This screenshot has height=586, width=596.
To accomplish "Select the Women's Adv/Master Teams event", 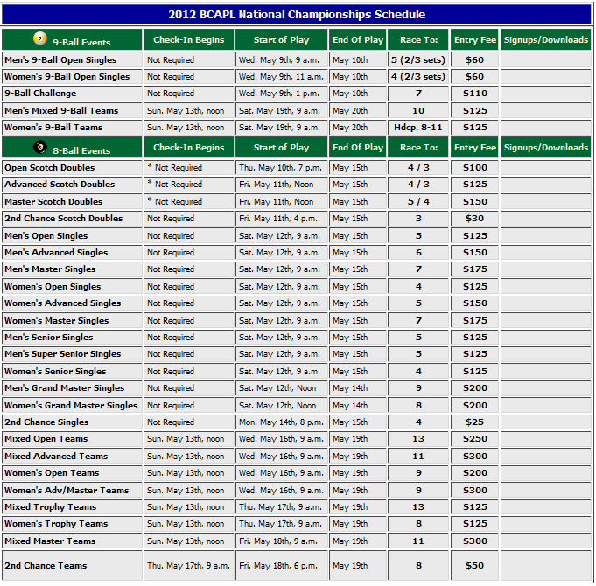I will (66, 490).
